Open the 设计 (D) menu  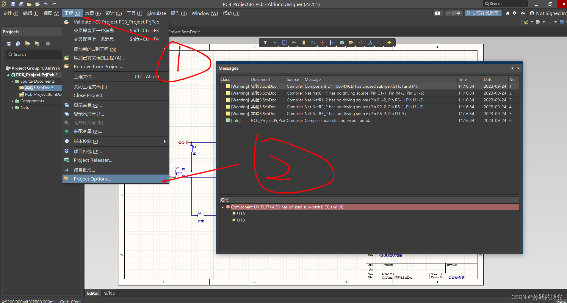click(114, 13)
